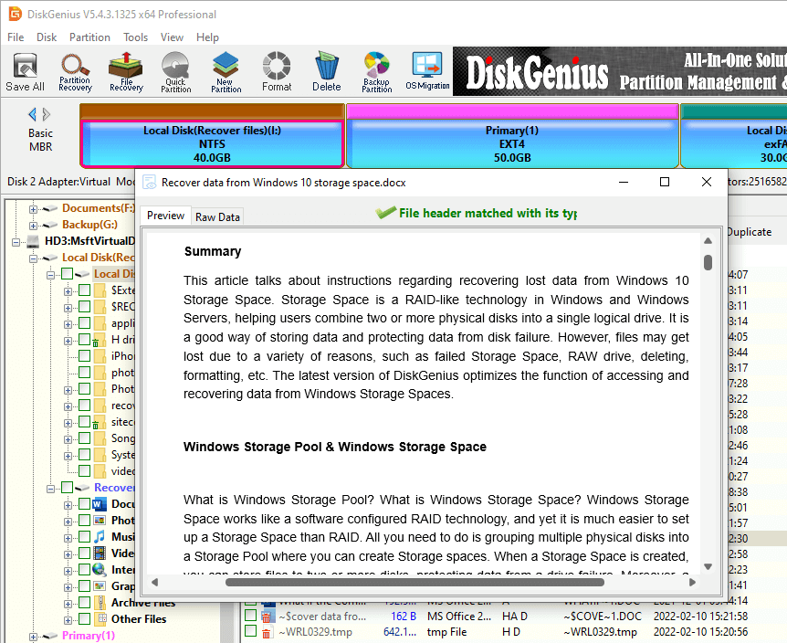Screen dimensions: 787x643
Task: Select the Primary(1) EXT4 partition block
Action: pyautogui.click(x=511, y=143)
